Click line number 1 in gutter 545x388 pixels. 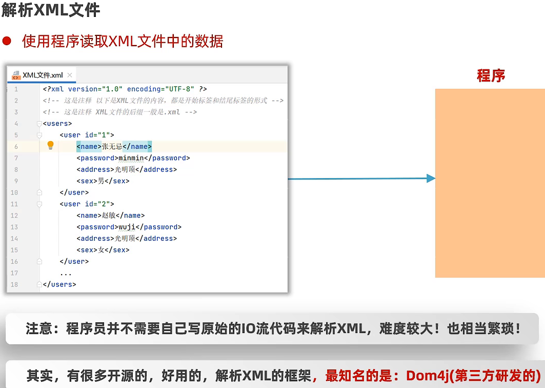pos(16,89)
